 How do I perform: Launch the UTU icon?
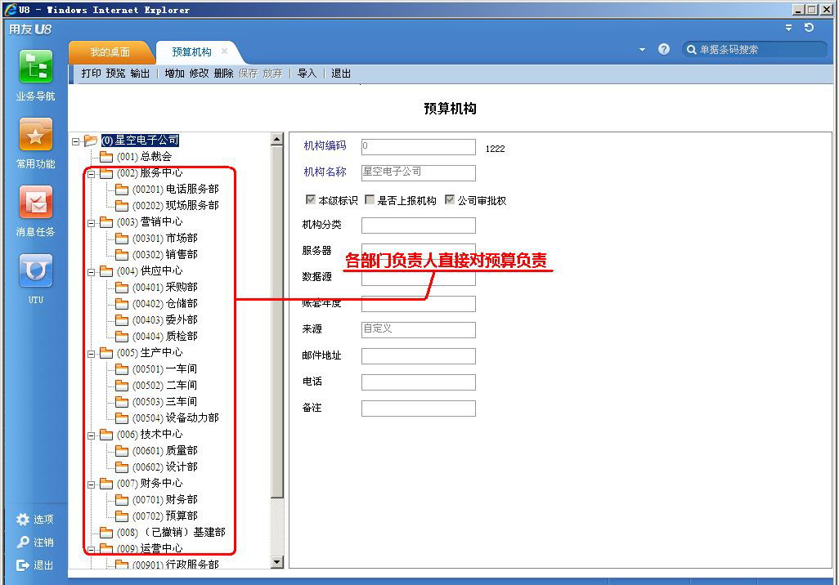[x=35, y=270]
